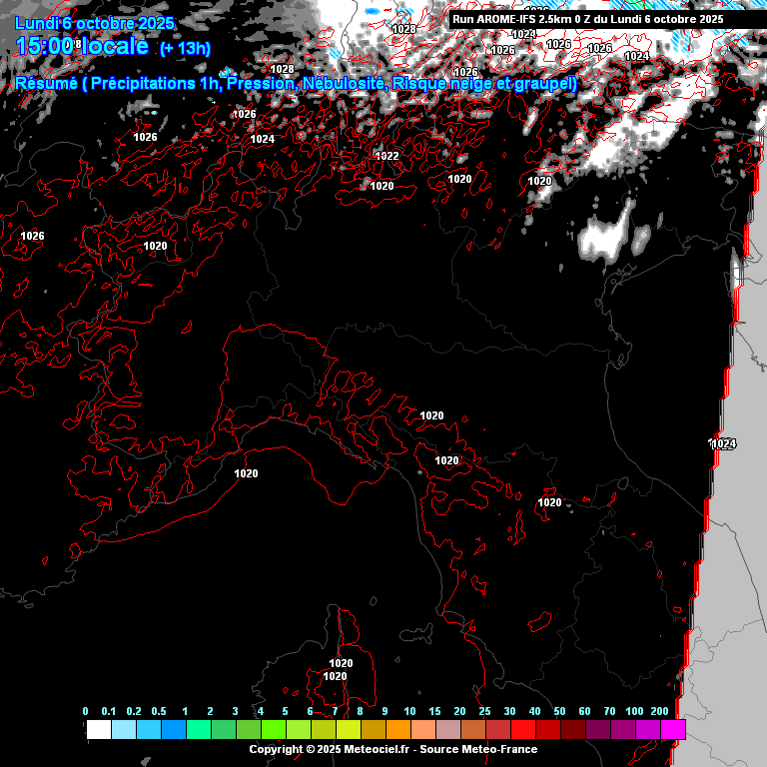The image size is (767, 767).
Task: Select the orange legend swatch between 9 and 10
Action: [397, 730]
